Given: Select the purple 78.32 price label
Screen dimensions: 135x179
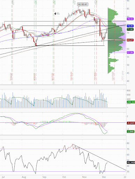Looking at the screenshot, I should pos(130,19).
